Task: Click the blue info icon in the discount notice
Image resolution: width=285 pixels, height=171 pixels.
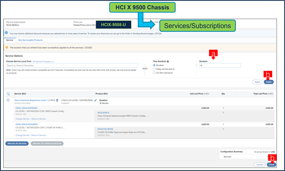Action: (6, 33)
